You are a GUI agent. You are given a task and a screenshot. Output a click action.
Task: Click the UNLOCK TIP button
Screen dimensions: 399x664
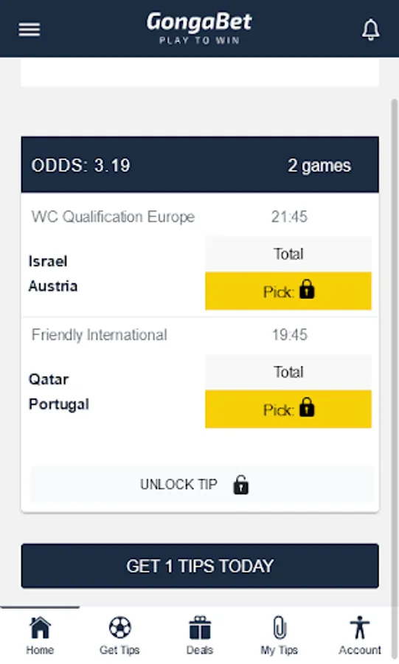pos(202,484)
